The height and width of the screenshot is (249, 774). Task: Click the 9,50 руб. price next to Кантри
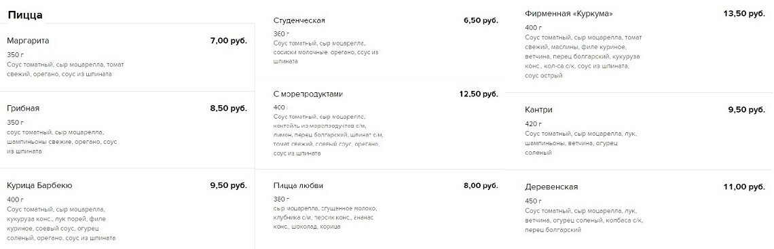pos(746,110)
